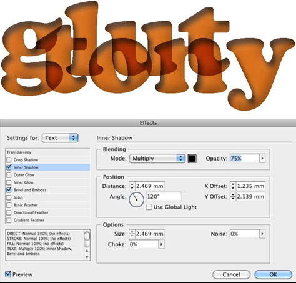Click the OK button

tap(273, 274)
